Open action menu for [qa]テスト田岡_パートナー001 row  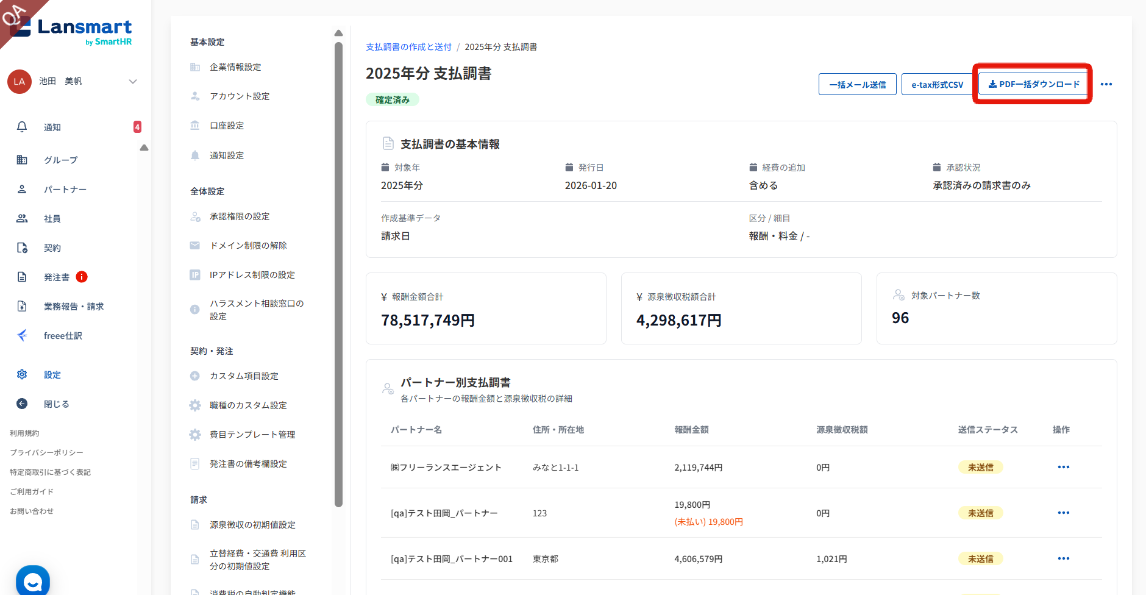tap(1064, 558)
